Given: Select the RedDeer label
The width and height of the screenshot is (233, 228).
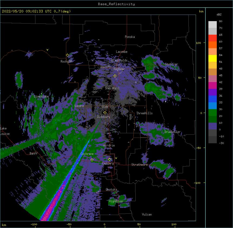Looking at the screenshot, I should (119, 69).
